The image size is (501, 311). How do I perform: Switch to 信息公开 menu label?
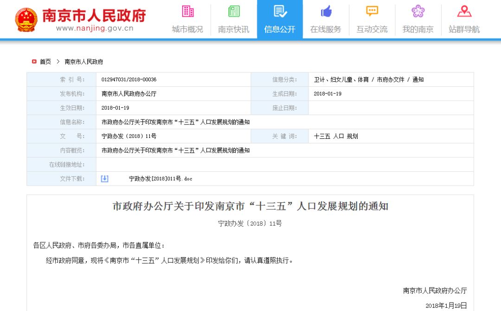280,29
